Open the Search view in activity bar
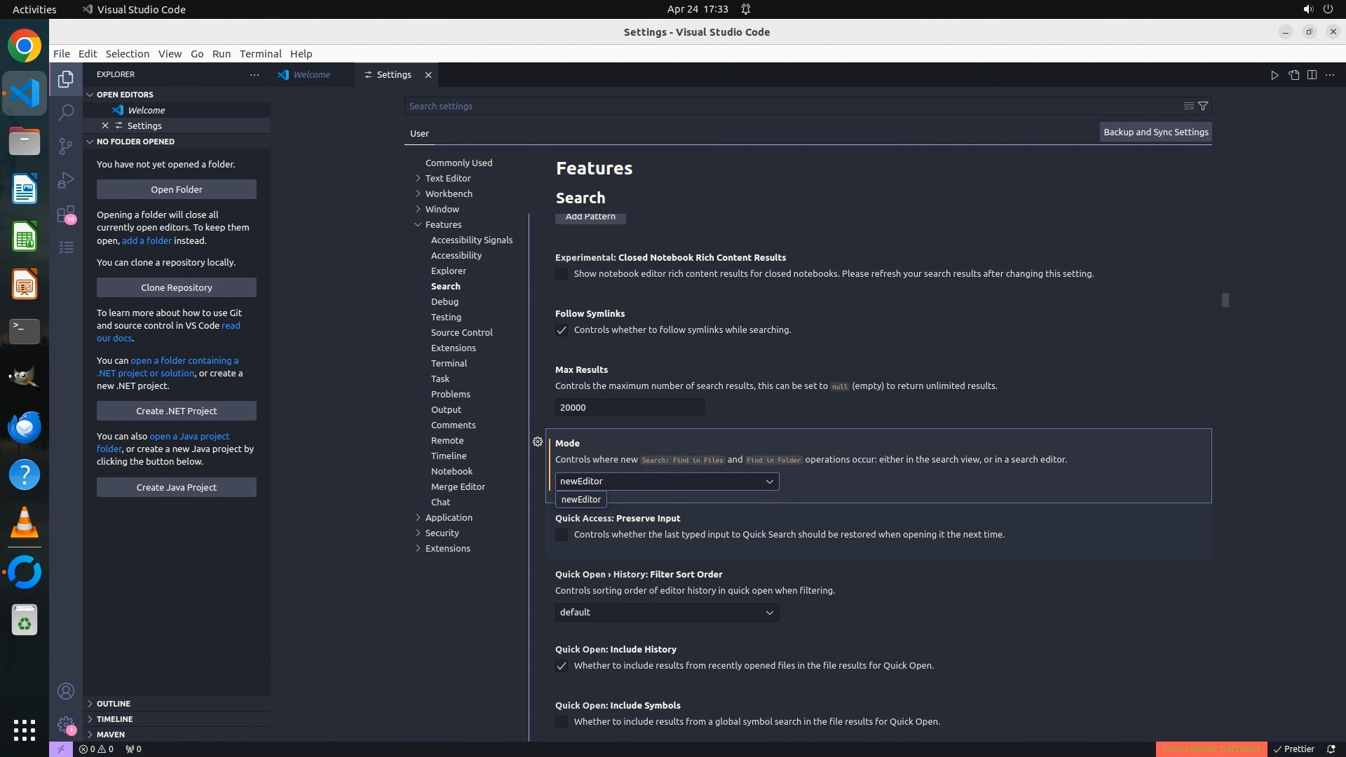This screenshot has width=1346, height=757. (66, 112)
